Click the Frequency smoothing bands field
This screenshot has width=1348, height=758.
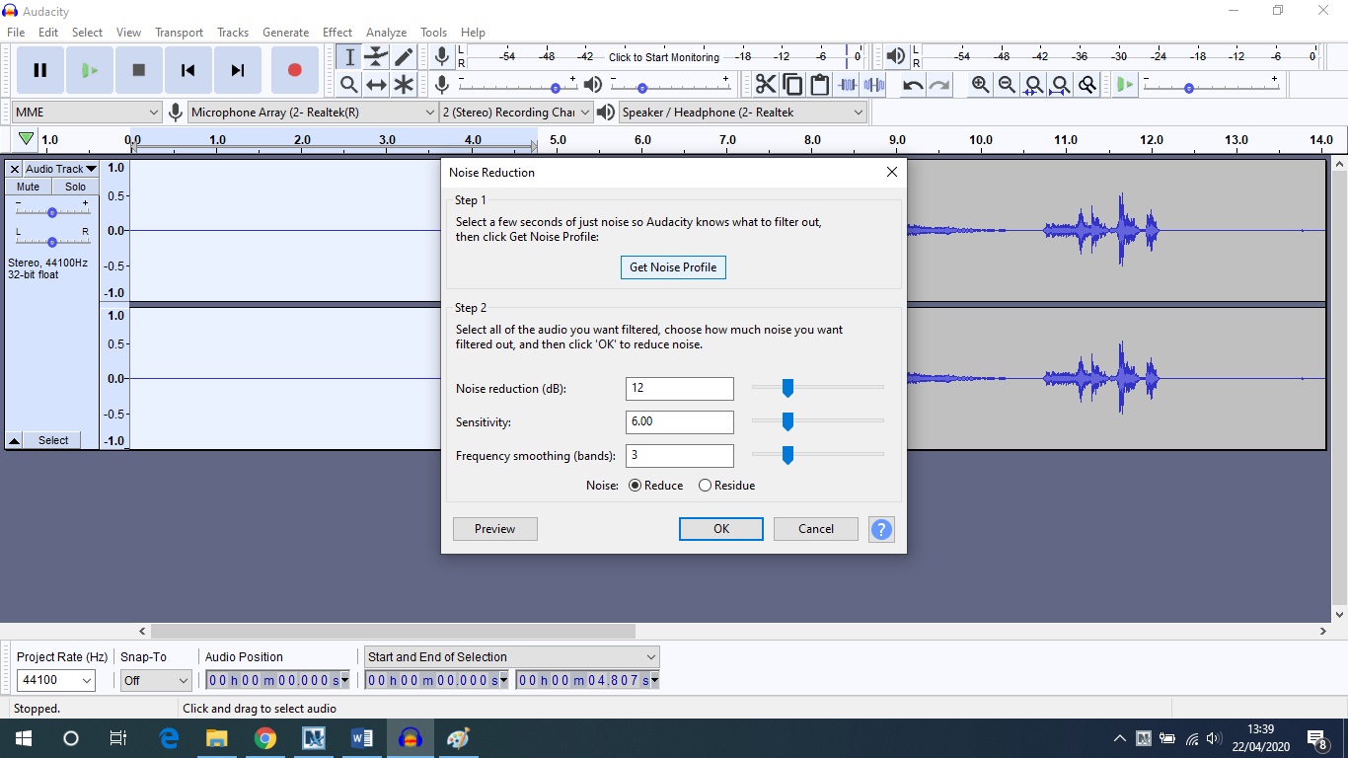click(680, 456)
